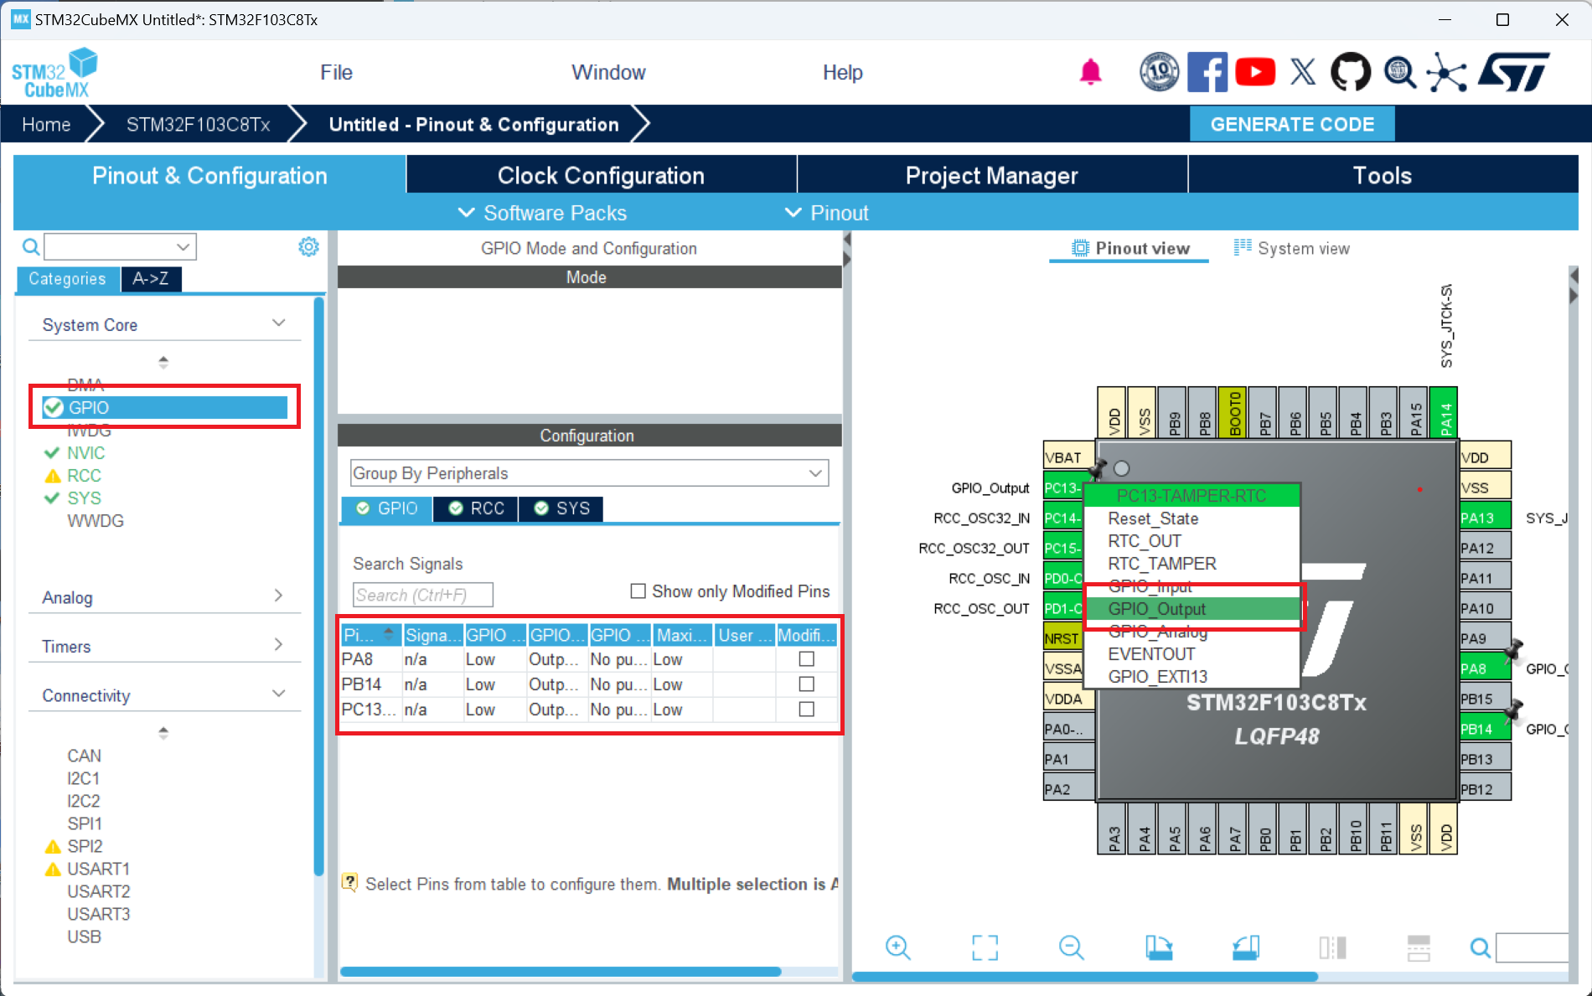Click the STM32CubeMX logo
Viewport: 1592px width, 996px height.
coord(54,73)
